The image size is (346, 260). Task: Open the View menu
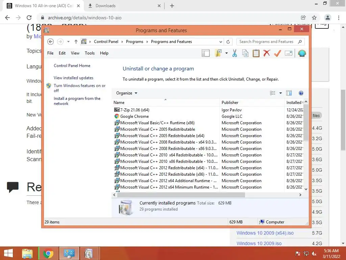click(75, 53)
